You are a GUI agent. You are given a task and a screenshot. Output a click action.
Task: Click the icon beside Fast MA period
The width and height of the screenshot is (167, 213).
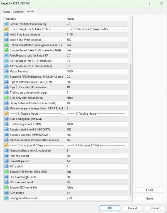[x=6, y=156]
